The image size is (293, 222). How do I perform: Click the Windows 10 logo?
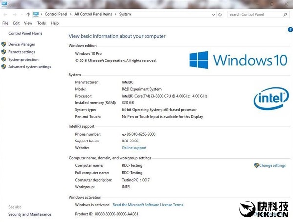pyautogui.click(x=238, y=60)
